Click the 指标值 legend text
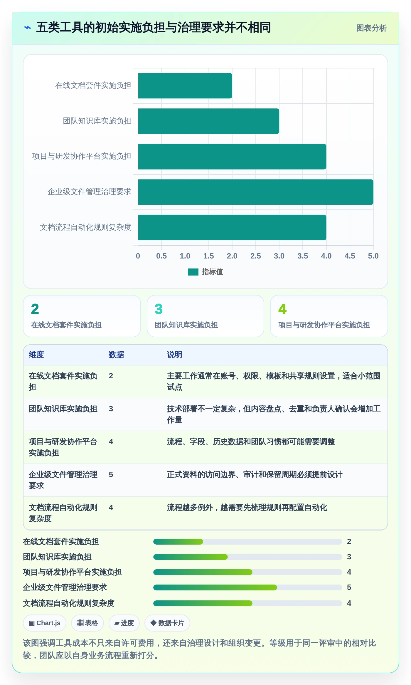 (212, 272)
